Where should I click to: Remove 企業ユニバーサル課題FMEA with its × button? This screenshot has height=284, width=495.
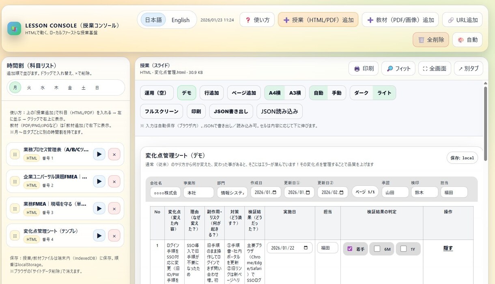point(114,181)
